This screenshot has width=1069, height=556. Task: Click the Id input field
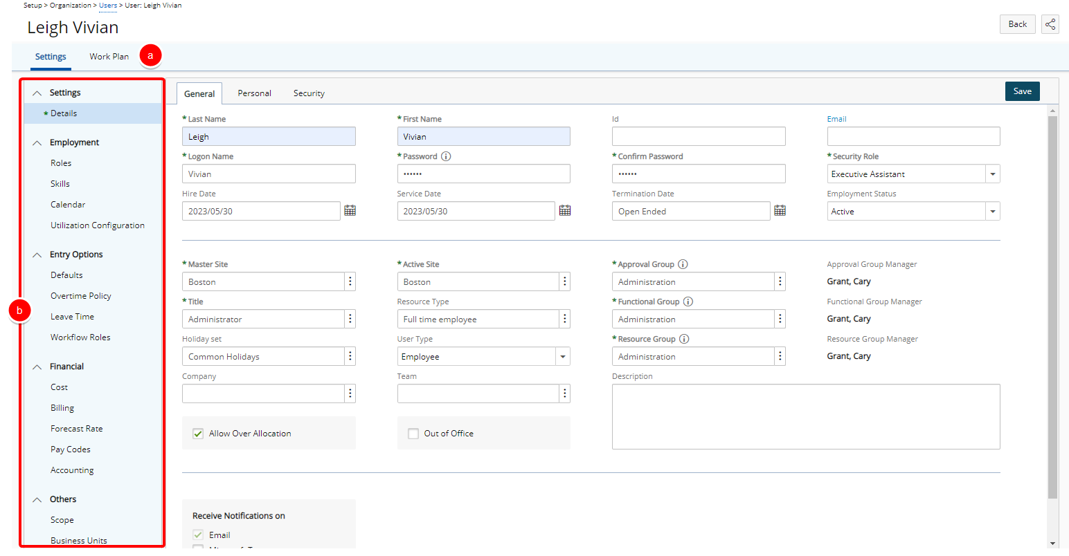(x=699, y=136)
